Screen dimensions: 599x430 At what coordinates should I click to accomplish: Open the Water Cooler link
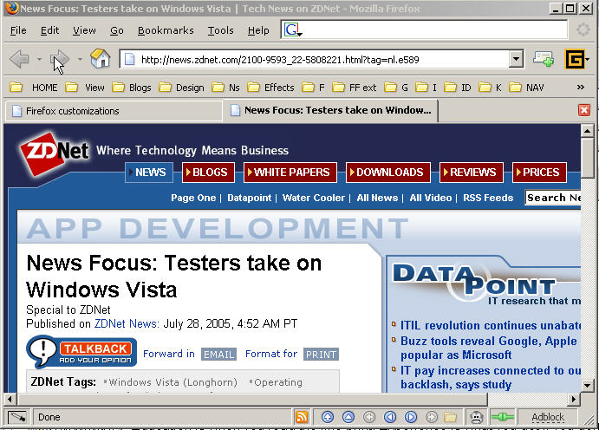(x=313, y=198)
